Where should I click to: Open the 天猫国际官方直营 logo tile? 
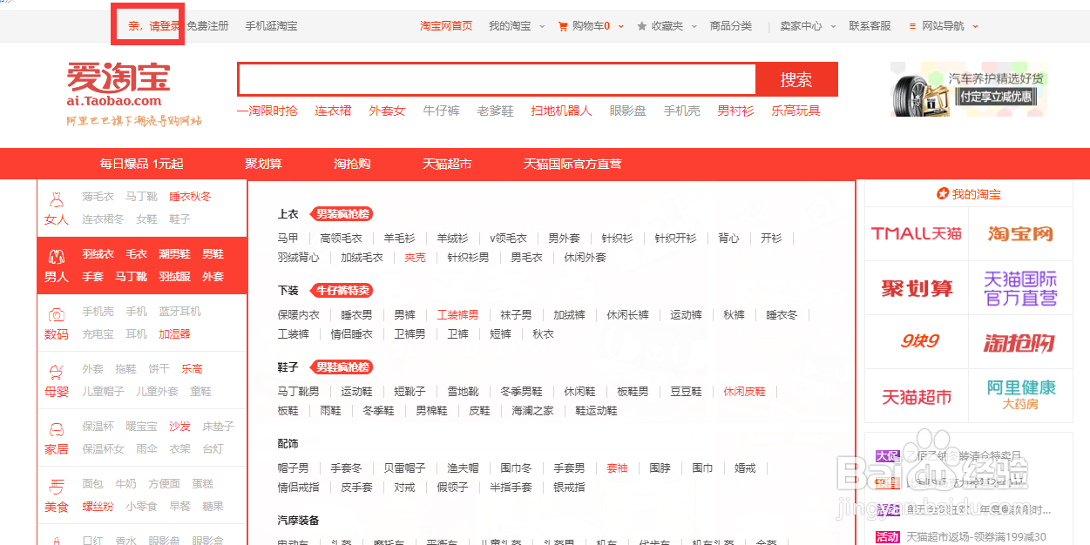click(1020, 288)
